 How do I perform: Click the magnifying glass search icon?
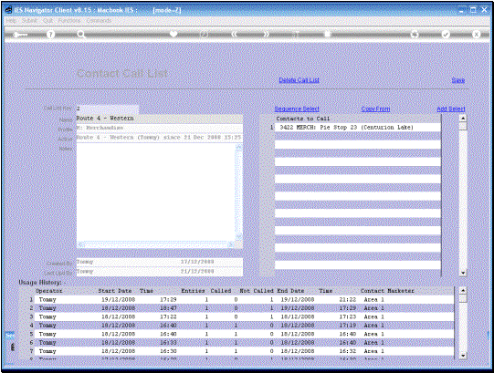tap(81, 35)
